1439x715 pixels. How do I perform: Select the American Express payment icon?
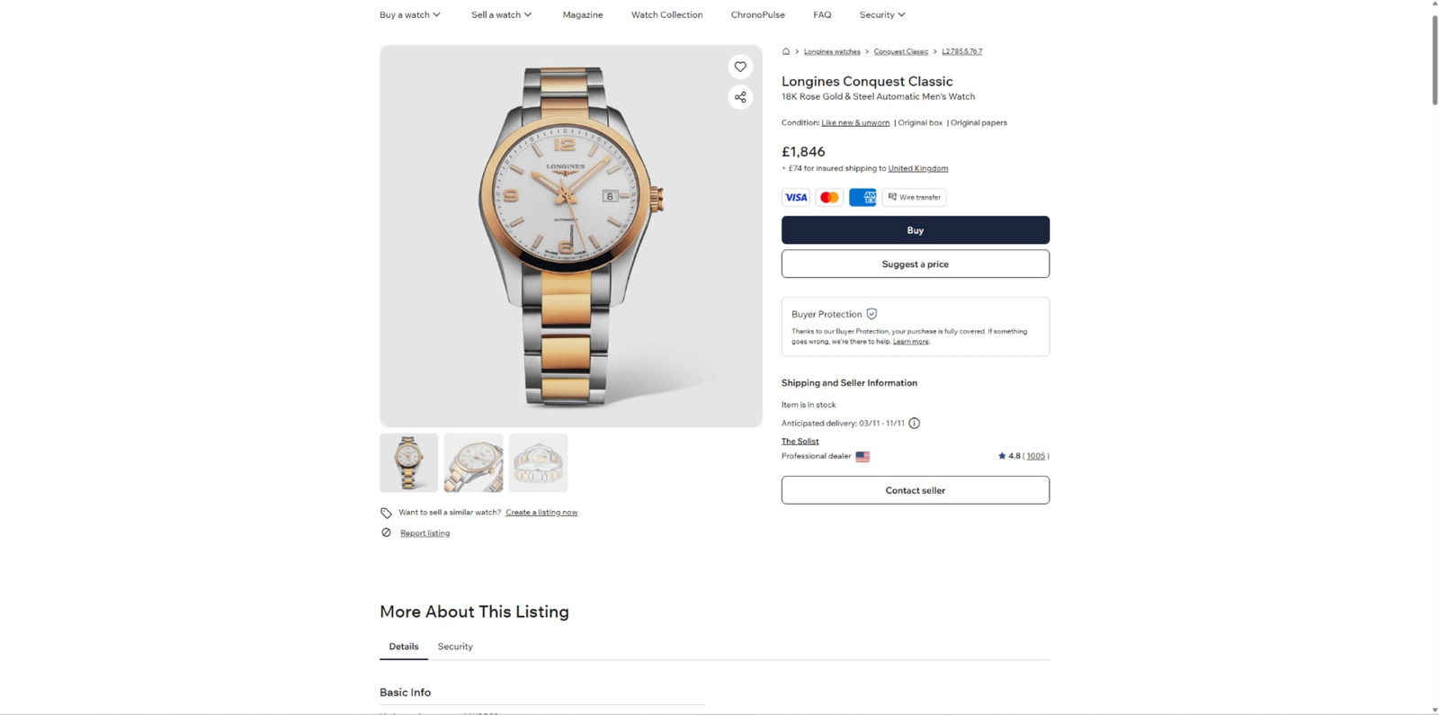[x=862, y=197]
